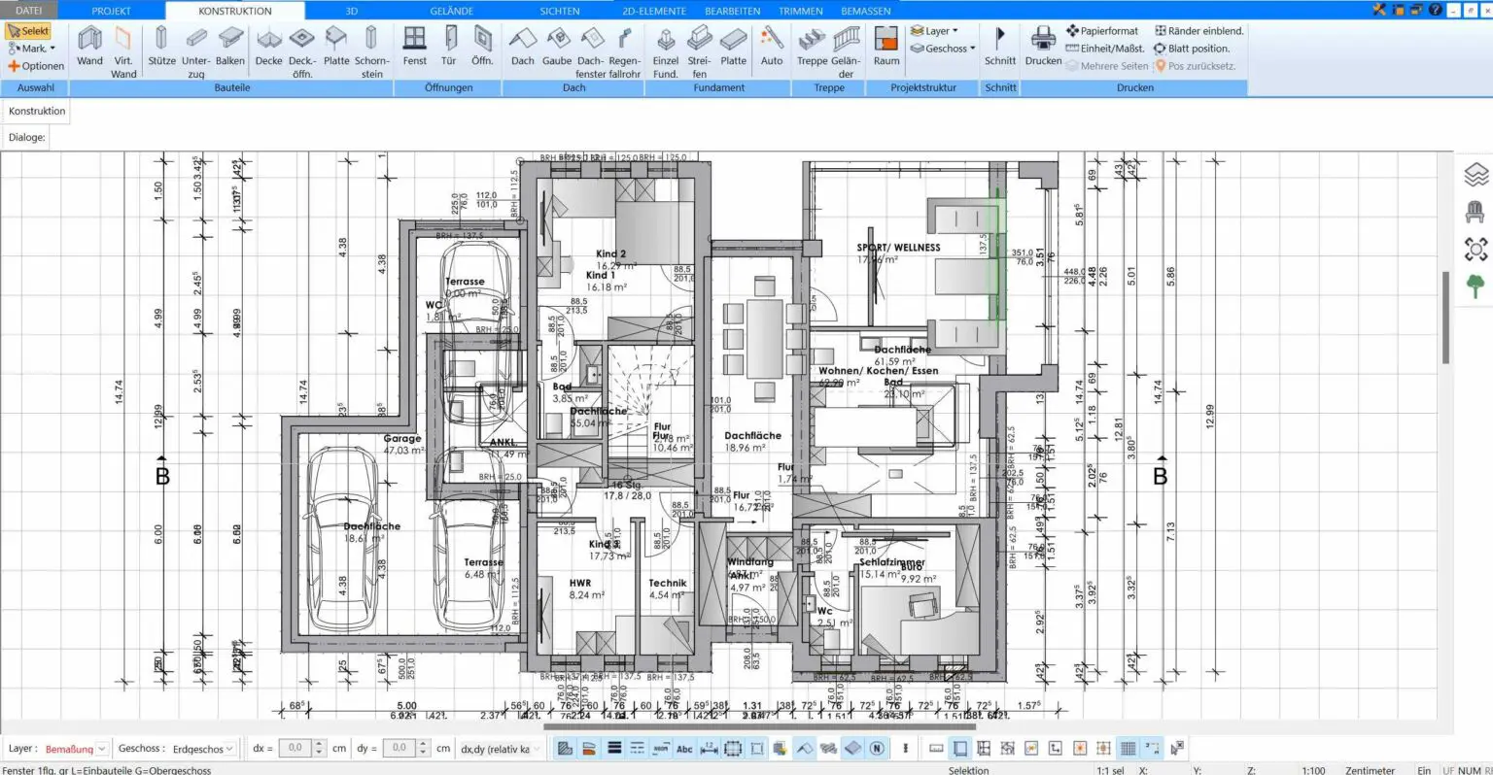Viewport: 1493px width, 775px height.
Task: Toggle the circled N north arrow button
Action: pos(877,748)
